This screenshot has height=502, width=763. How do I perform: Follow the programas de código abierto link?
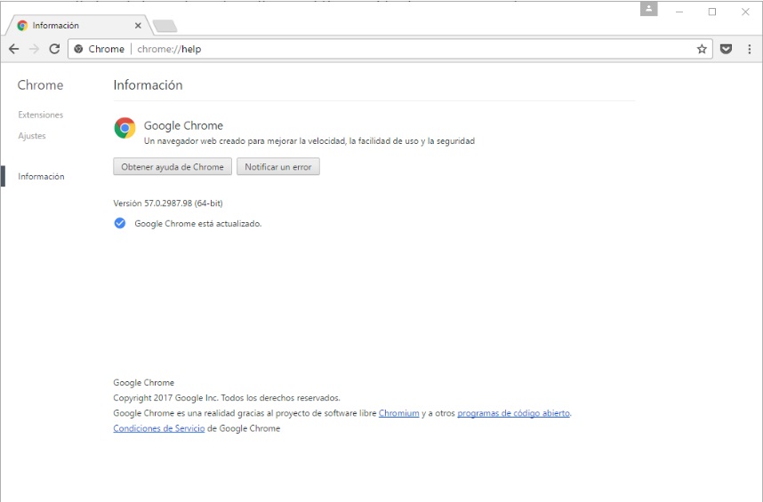(x=513, y=413)
